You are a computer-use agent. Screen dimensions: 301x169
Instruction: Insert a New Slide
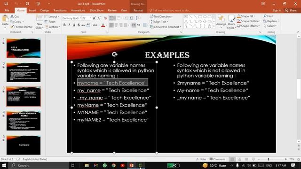[39, 22]
